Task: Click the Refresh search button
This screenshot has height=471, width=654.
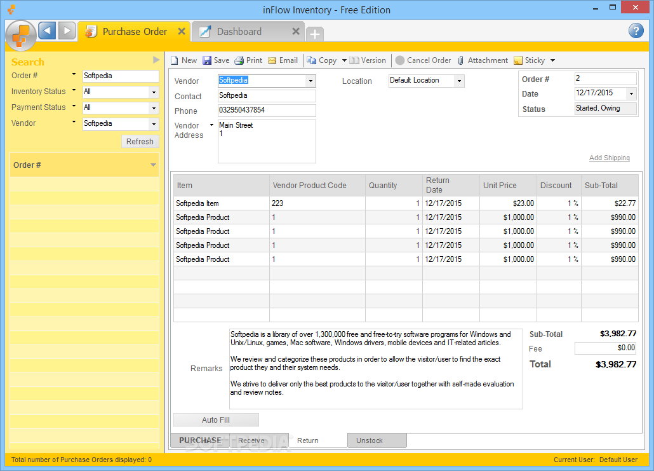Action: pyautogui.click(x=140, y=142)
